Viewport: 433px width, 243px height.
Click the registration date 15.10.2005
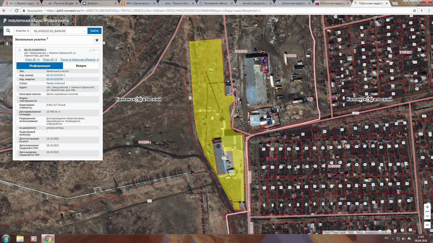pos(53,138)
